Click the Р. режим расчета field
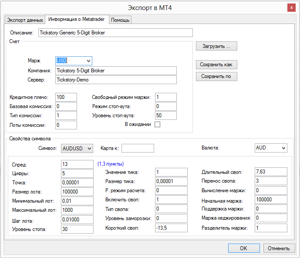The width and height of the screenshot is (300, 258). click(171, 190)
